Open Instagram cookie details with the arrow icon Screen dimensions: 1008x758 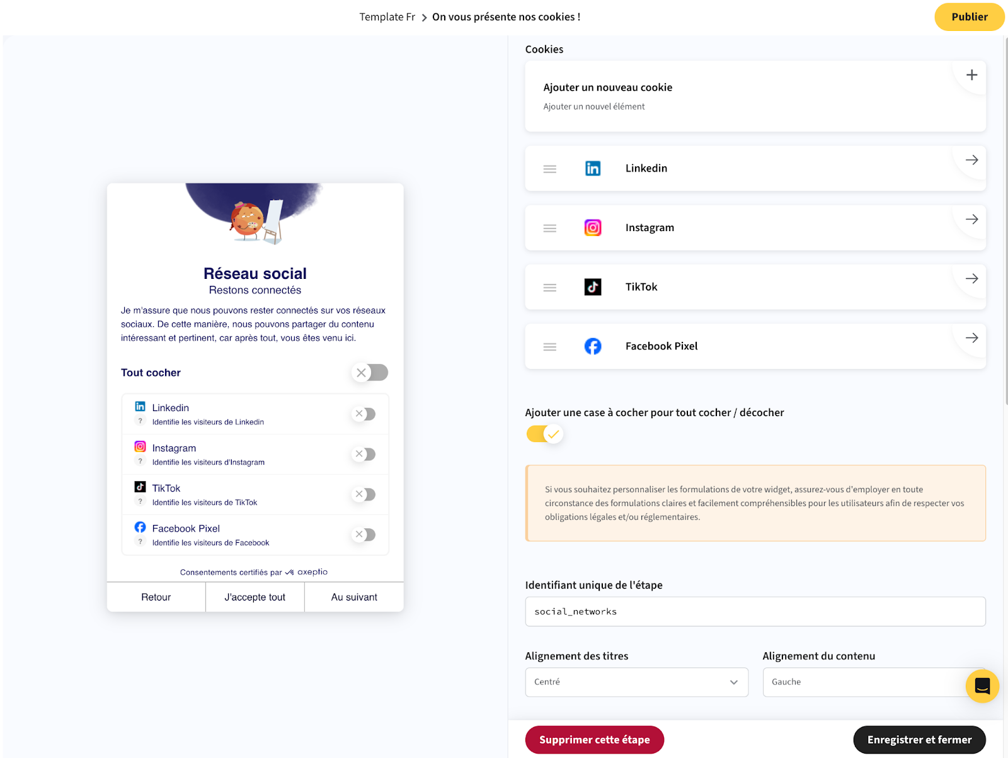pos(971,219)
